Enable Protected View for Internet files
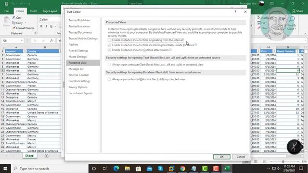Viewport: 308px width, 173px height. (109, 40)
